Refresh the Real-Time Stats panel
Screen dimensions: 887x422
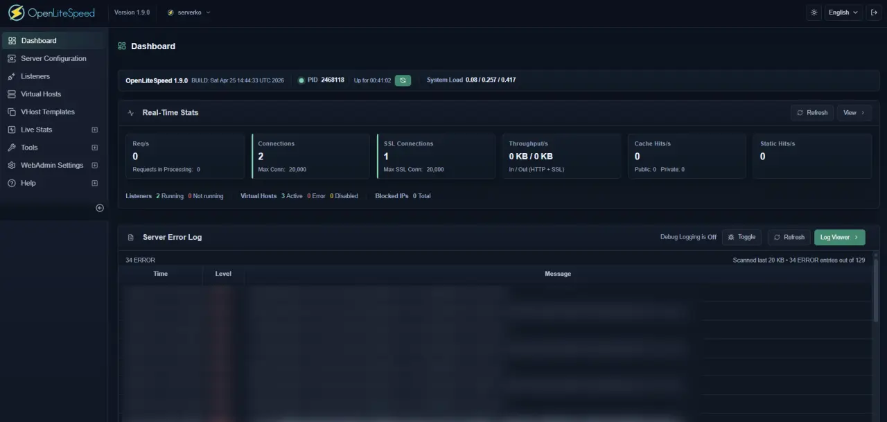[811, 112]
